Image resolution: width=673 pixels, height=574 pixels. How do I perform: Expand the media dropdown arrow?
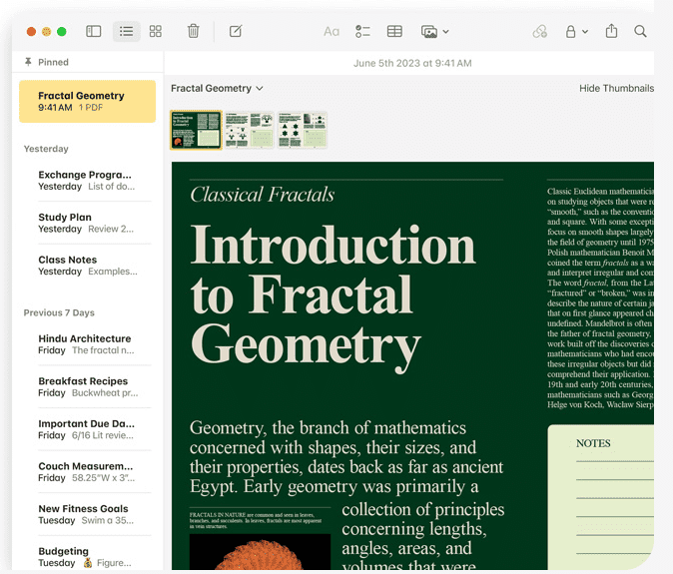[445, 32]
